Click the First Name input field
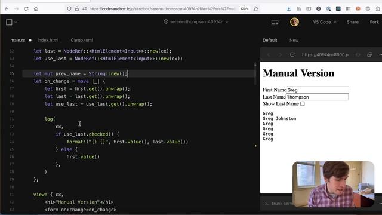The image size is (382, 215). click(x=318, y=90)
